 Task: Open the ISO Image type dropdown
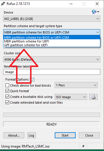pos(71,97)
